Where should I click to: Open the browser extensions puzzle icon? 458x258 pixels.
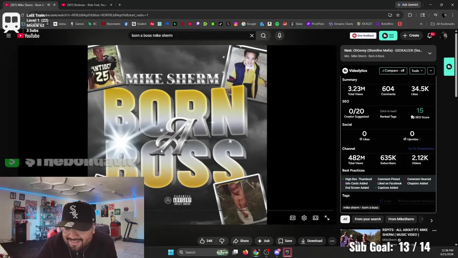tap(410, 15)
